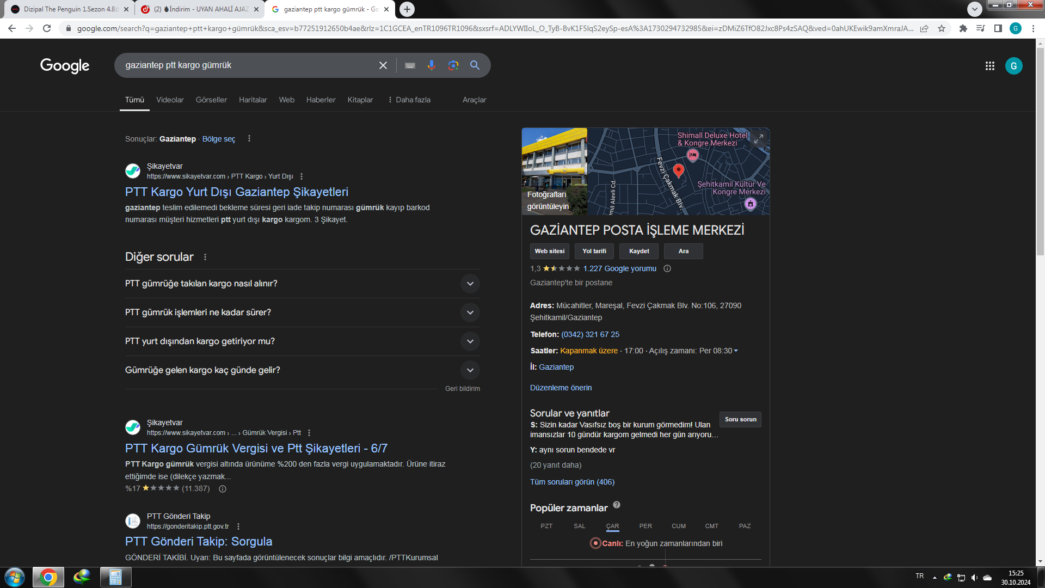Click the Kaydet button
Image resolution: width=1045 pixels, height=588 pixels.
639,251
